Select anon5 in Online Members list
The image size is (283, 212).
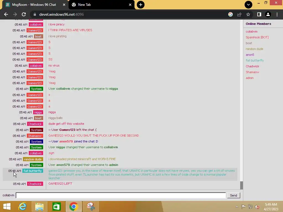(x=250, y=55)
